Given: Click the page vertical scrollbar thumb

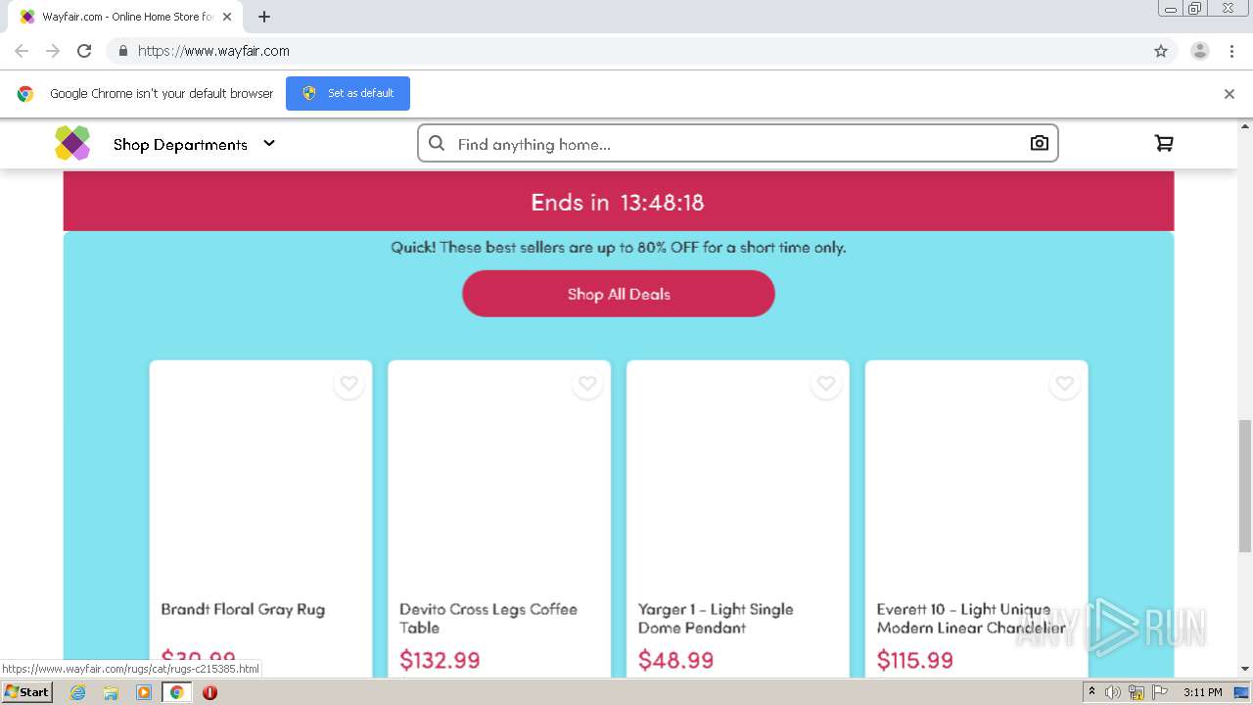Looking at the screenshot, I should pyautogui.click(x=1245, y=486).
